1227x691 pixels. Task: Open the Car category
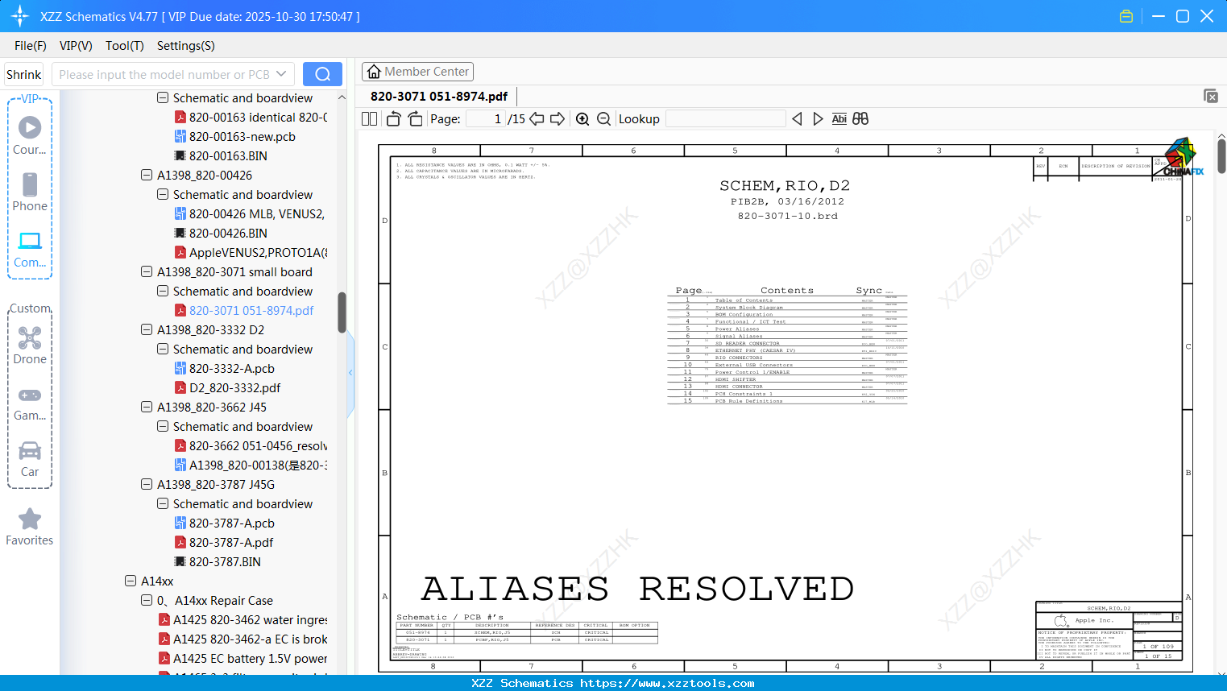(x=30, y=457)
